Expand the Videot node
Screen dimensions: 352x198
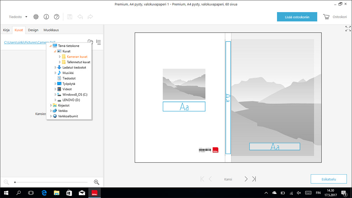coord(55,89)
